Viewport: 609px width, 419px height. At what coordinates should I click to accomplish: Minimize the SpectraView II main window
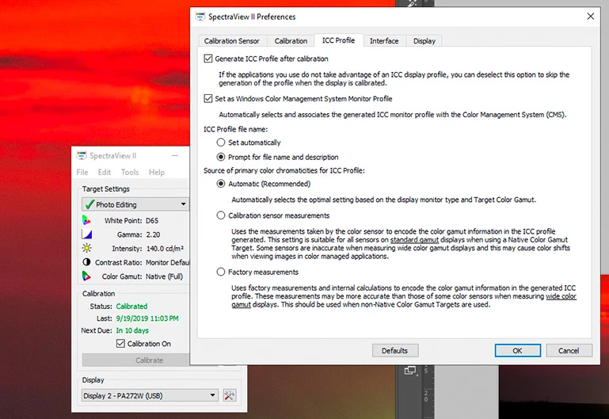175,156
